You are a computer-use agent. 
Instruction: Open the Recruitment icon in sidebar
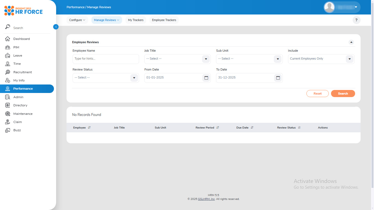[x=8, y=72]
